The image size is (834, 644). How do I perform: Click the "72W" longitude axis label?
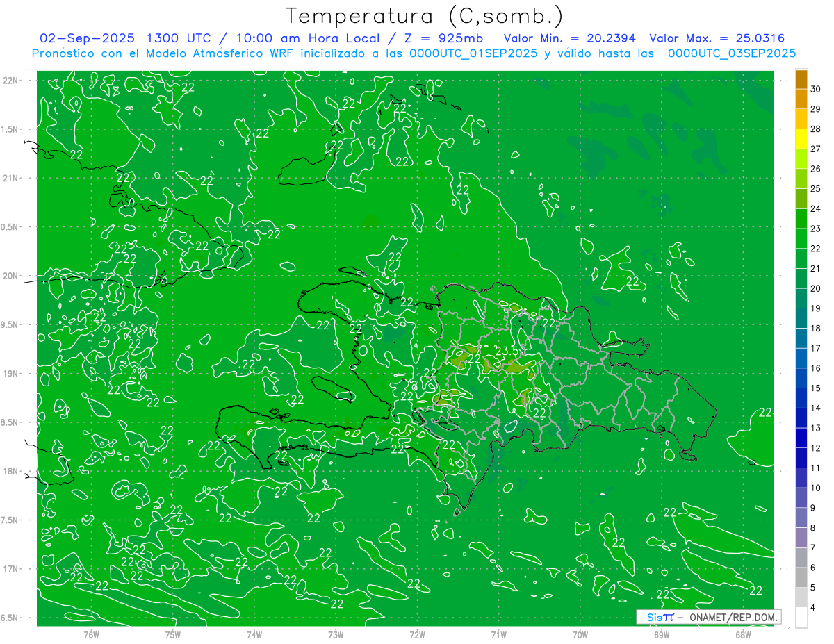[x=417, y=634]
